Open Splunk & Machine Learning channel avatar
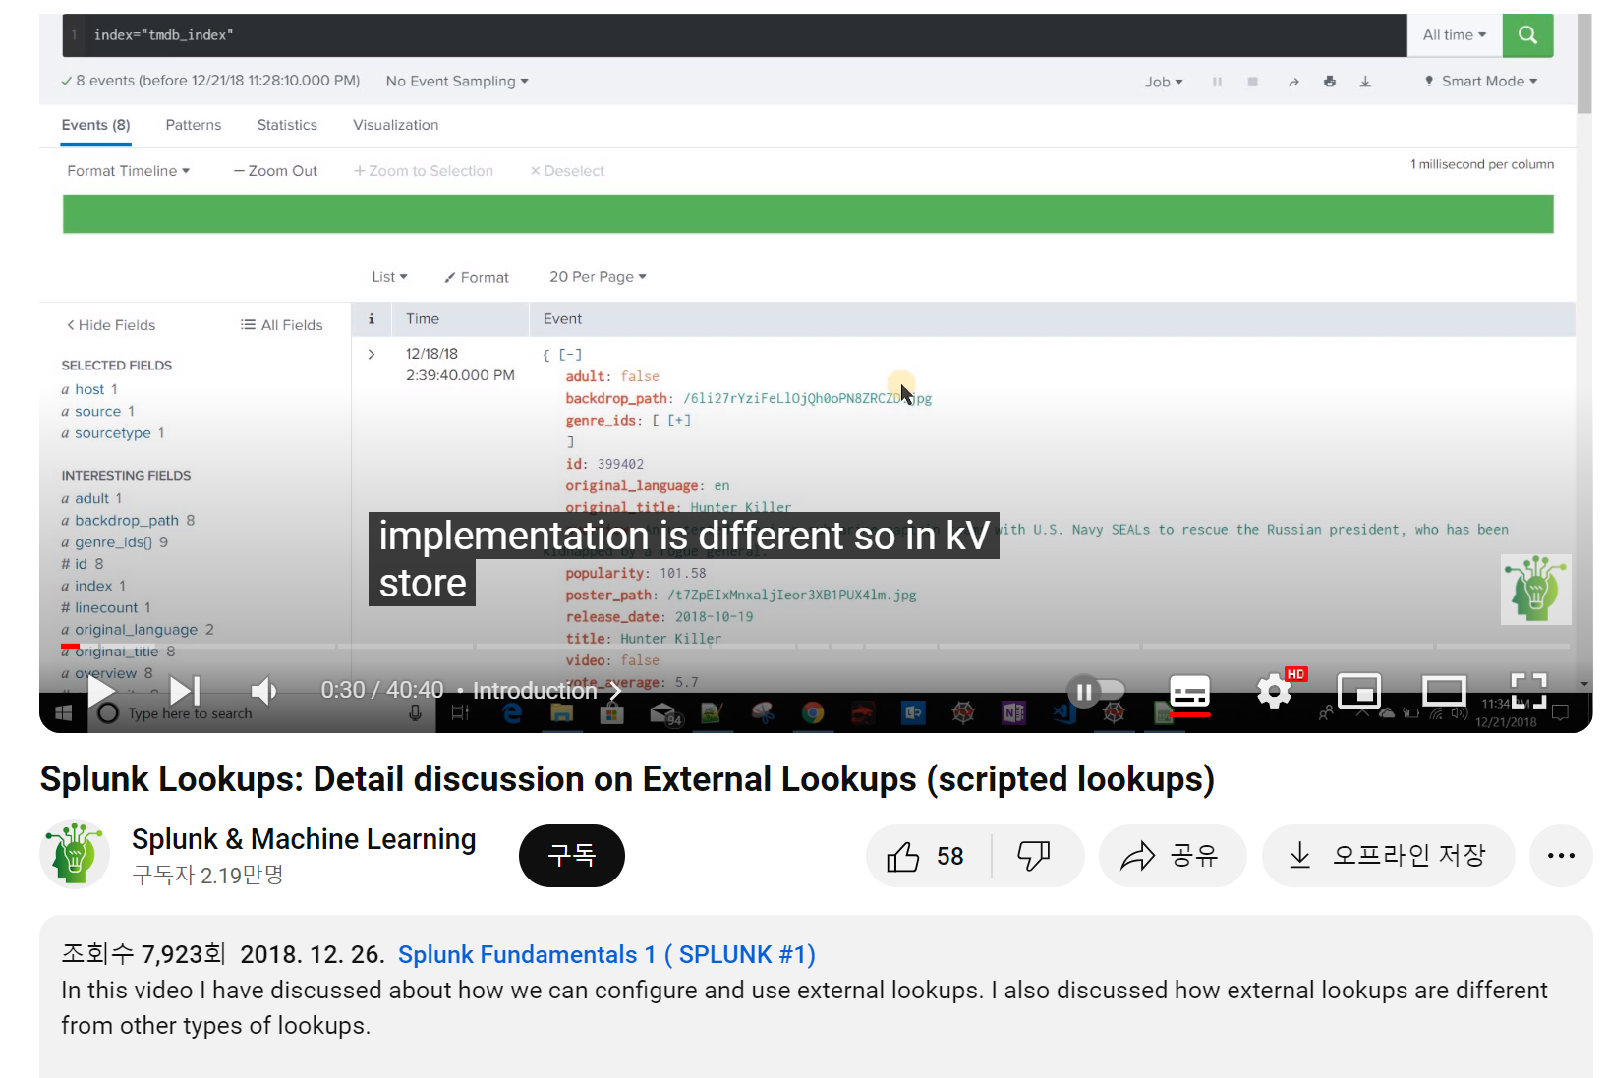This screenshot has height=1078, width=1607. tap(75, 854)
